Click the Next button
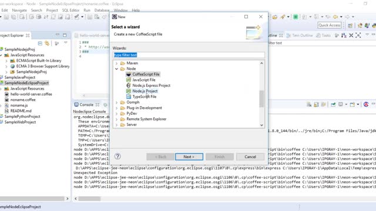Screen dimensions: 376x211 point(189,156)
